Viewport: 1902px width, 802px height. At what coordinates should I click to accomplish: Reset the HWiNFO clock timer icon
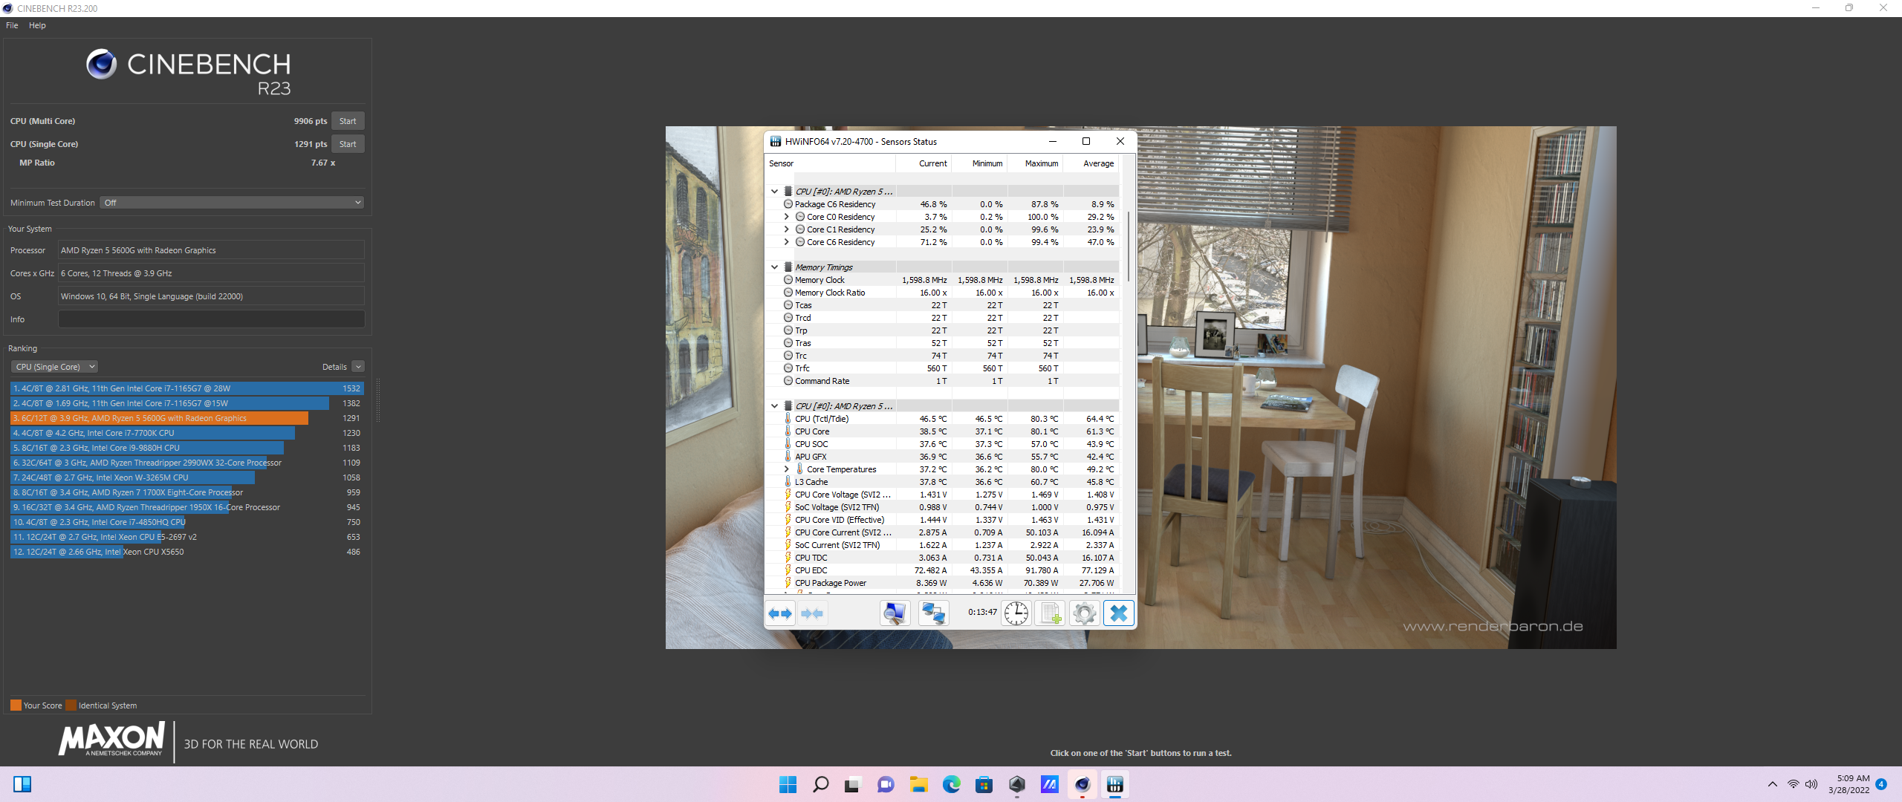tap(1016, 613)
